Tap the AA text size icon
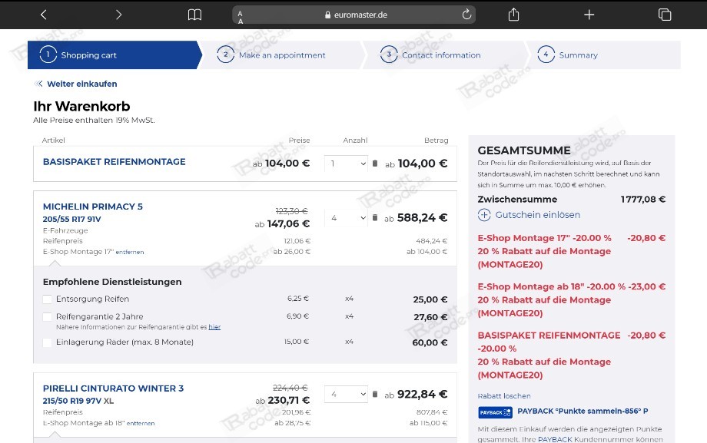707x443 pixels. tap(241, 17)
